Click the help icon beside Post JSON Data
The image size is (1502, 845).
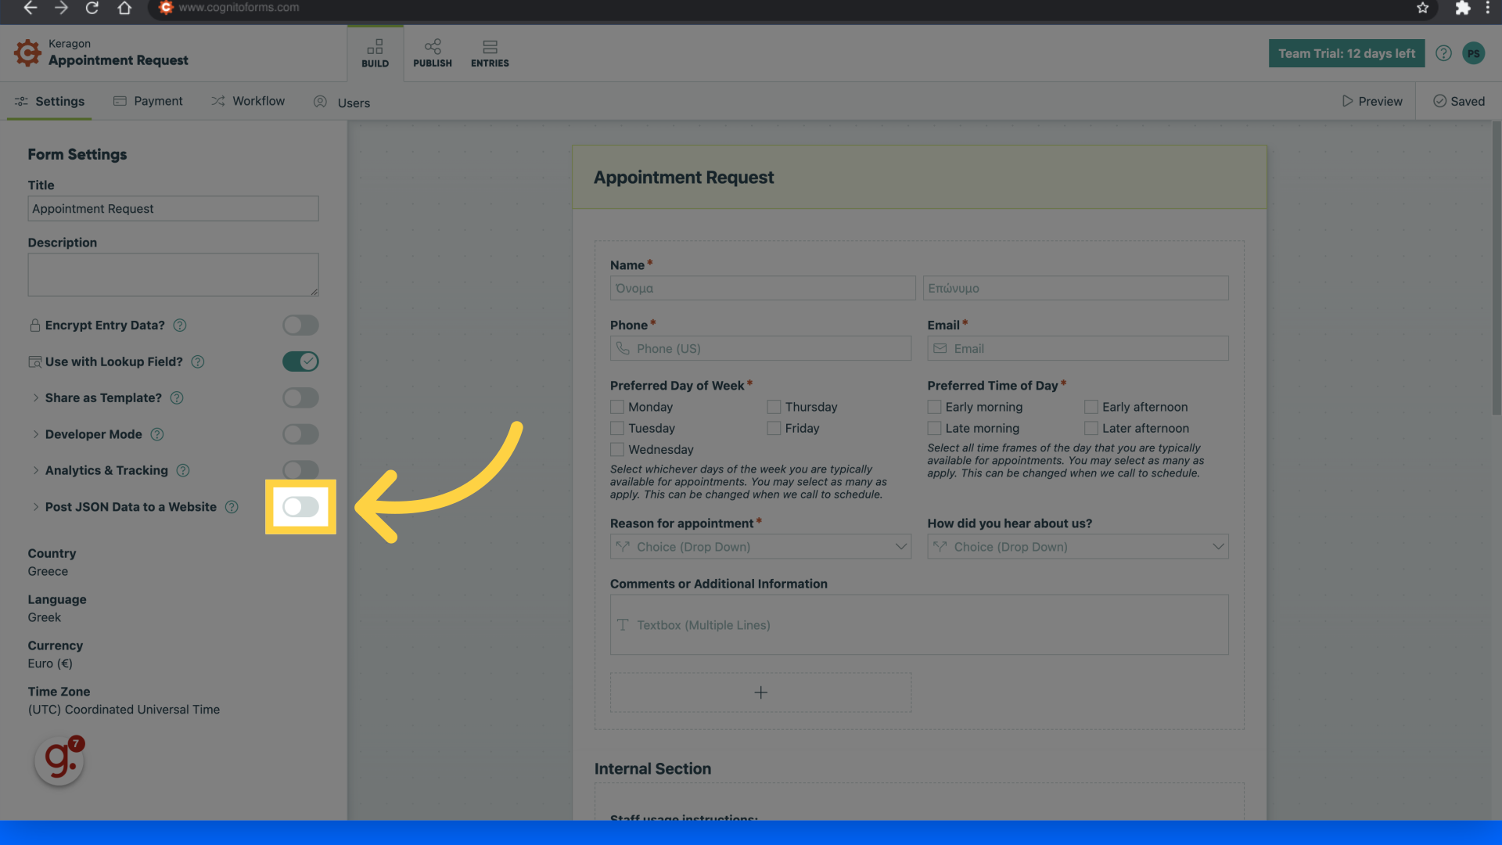(232, 507)
